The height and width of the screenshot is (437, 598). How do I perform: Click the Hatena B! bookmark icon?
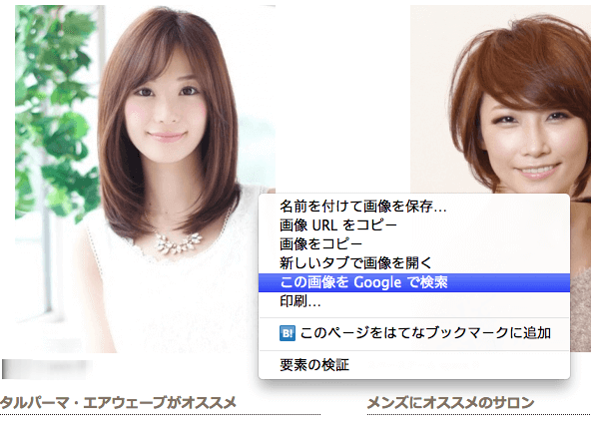tap(288, 333)
